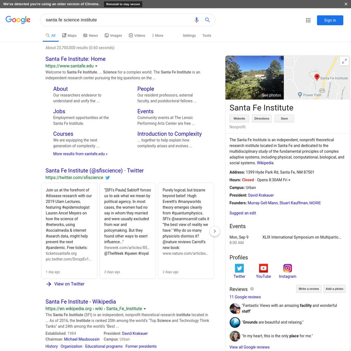
Task: Click reviewer avatar for 'In my heart' review
Action: click(235, 336)
